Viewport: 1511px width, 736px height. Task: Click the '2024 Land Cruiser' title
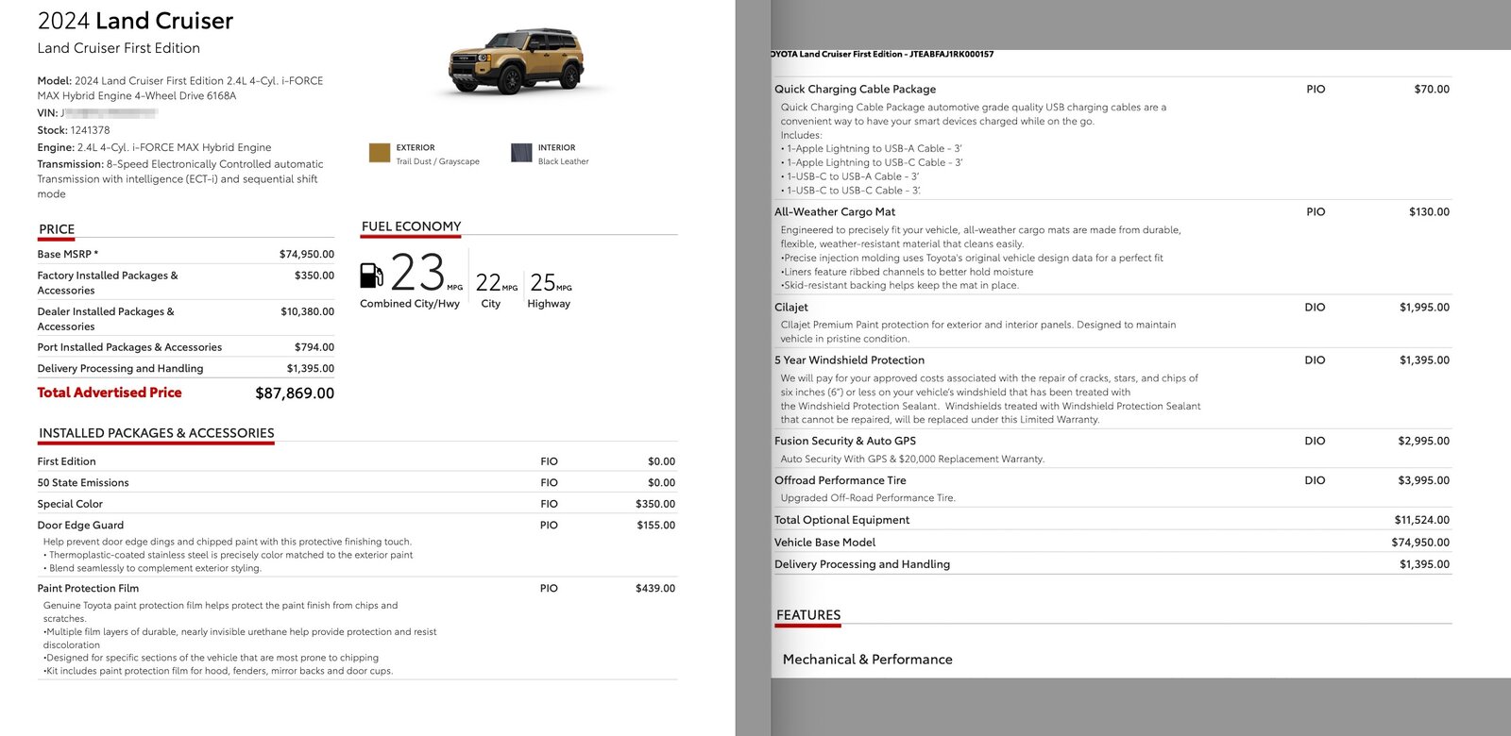pyautogui.click(x=135, y=21)
